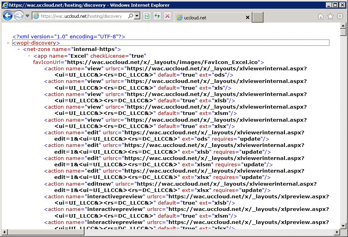Click the view action line with ext "xlsx"
The height and width of the screenshot is (237, 348).
pyautogui.click(x=175, y=123)
